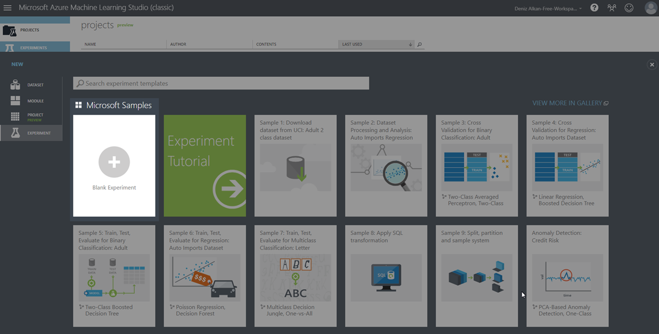Open the Experiment Tutorial tile

[205, 165]
